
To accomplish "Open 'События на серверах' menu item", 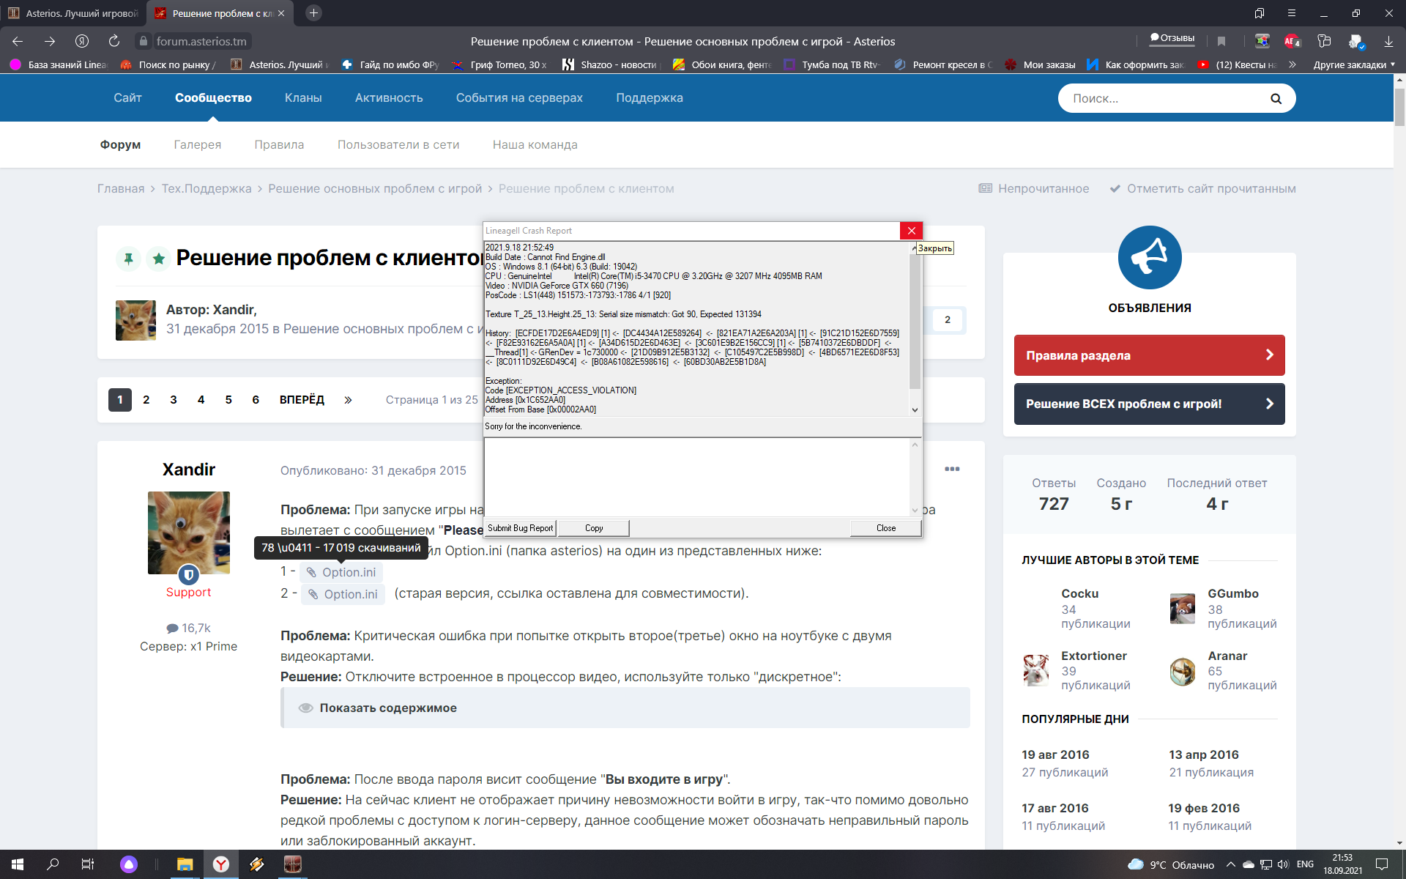I will click(x=519, y=98).
